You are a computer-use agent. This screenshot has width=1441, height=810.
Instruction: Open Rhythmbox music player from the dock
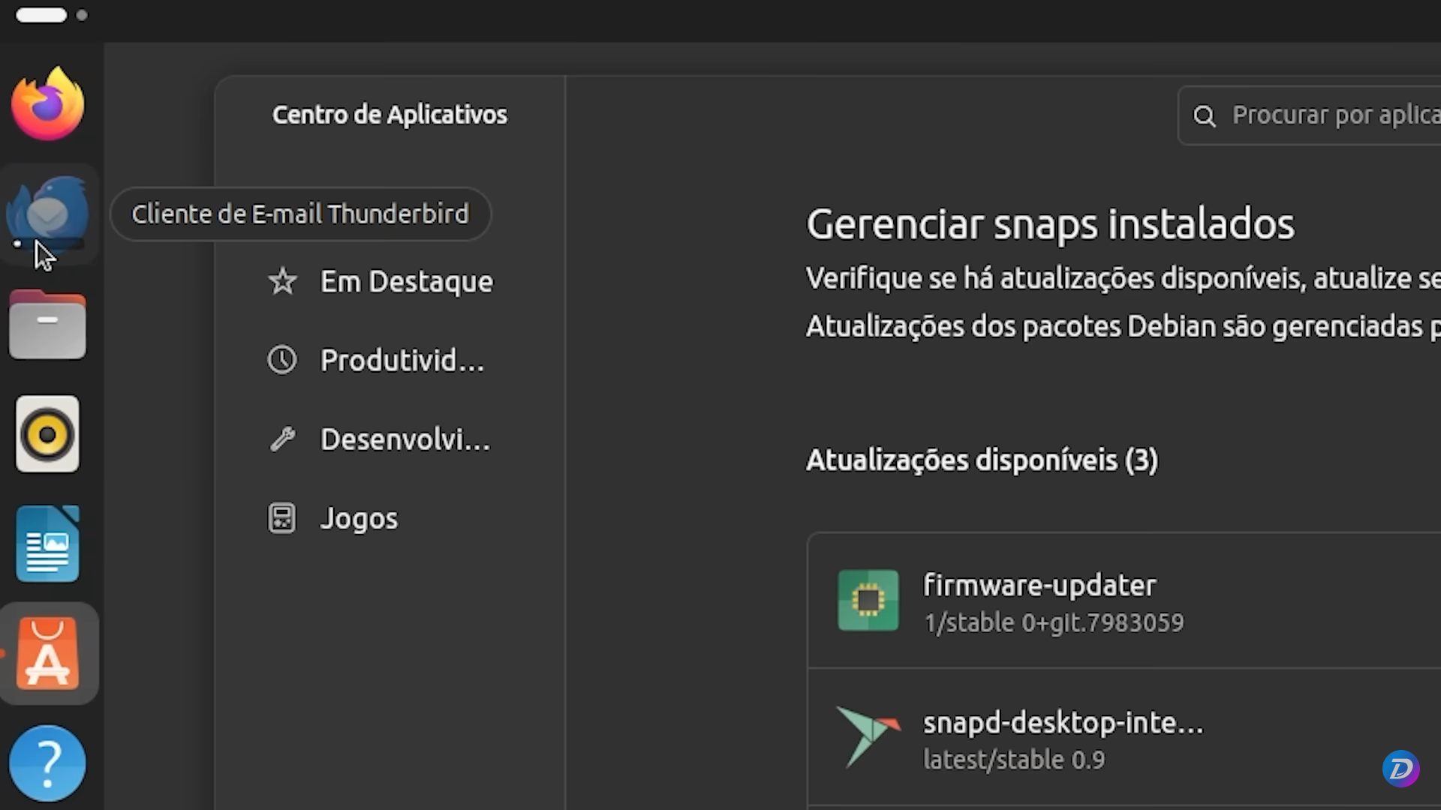47,433
